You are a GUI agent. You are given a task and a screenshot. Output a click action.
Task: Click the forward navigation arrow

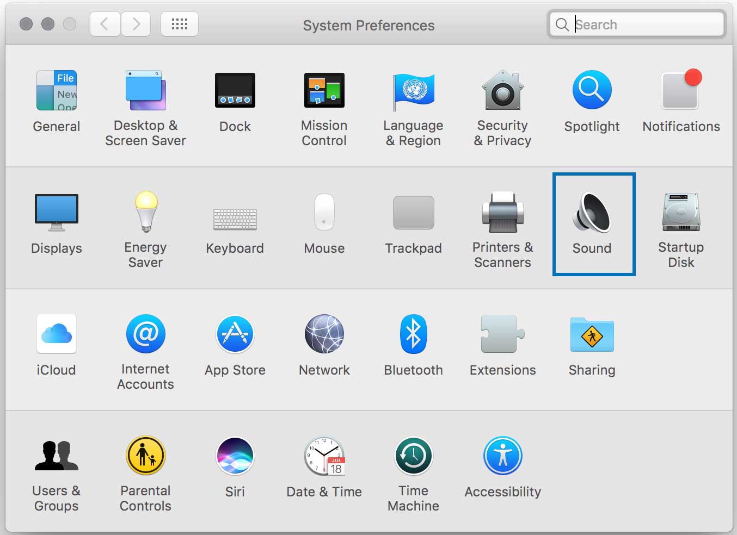click(136, 24)
